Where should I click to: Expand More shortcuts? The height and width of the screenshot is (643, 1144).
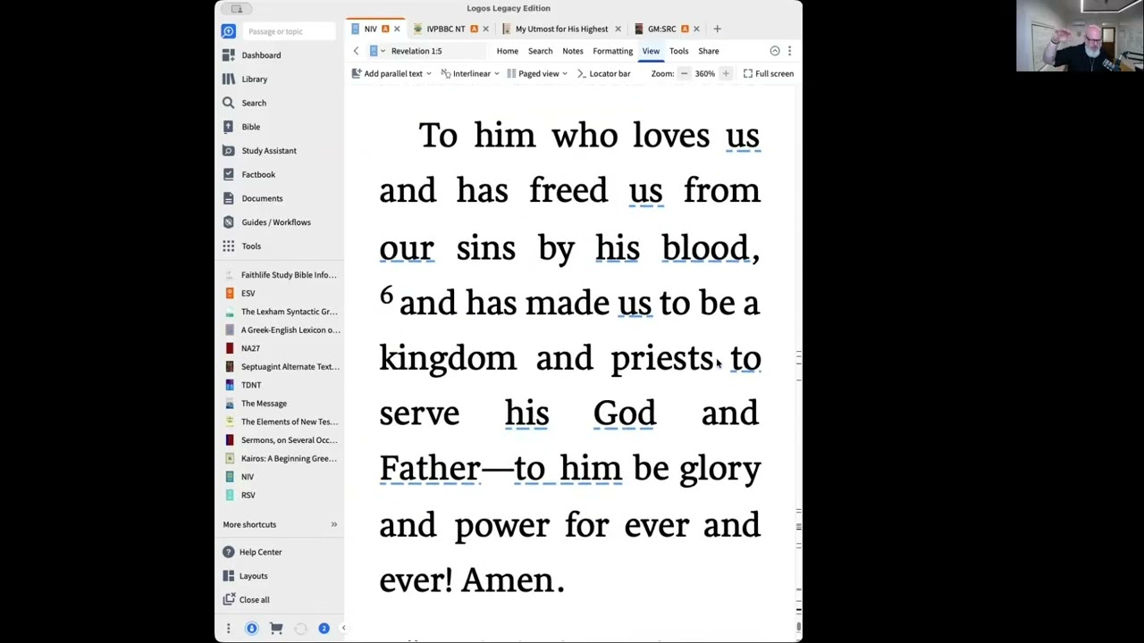coord(280,524)
